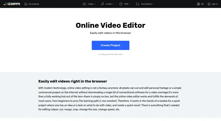This screenshot has width=221, height=121.
Task: Click the Video play icon in navbar
Action: coord(84,4)
